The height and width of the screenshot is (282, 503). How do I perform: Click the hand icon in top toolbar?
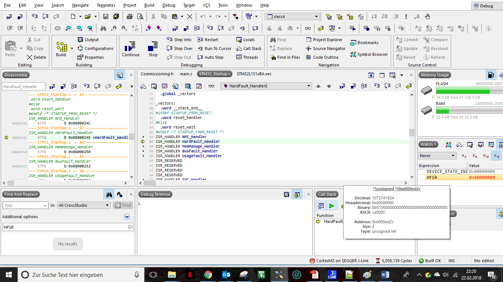[x=428, y=17]
